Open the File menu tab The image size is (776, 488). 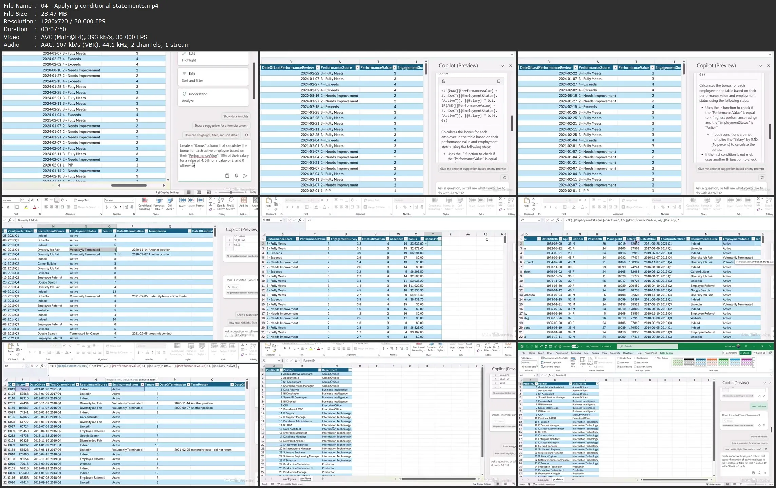[x=523, y=353]
